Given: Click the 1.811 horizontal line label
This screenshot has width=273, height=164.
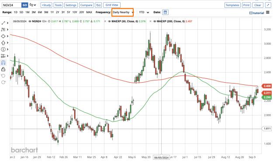Looking at the screenshot, I should [267, 129].
